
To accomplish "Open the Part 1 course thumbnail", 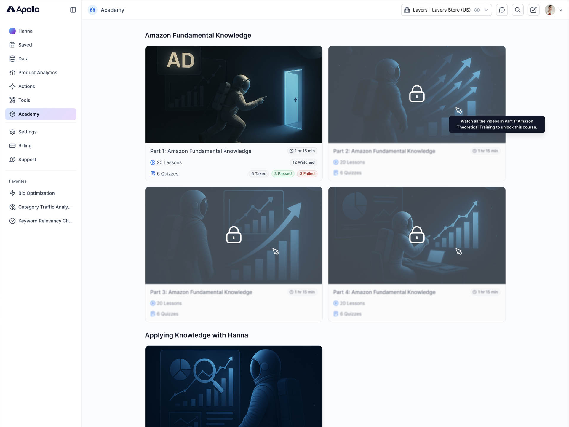I will (x=234, y=94).
